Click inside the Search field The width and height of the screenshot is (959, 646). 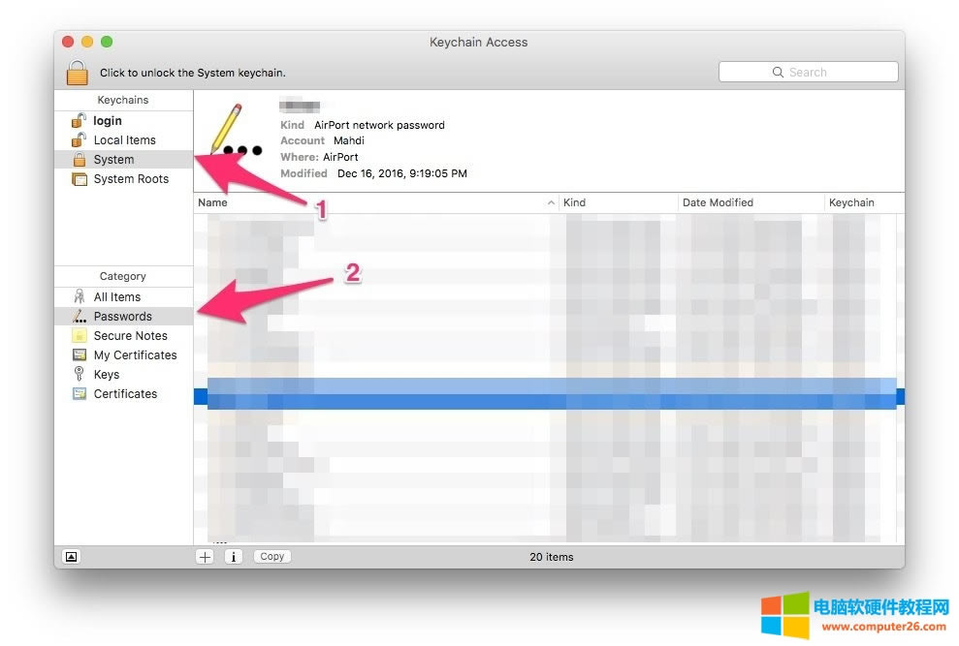pyautogui.click(x=808, y=72)
